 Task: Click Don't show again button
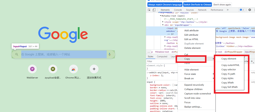pyautogui.click(x=222, y=5)
